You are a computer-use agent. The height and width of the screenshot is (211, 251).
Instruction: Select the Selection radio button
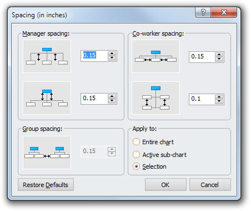tap(136, 166)
